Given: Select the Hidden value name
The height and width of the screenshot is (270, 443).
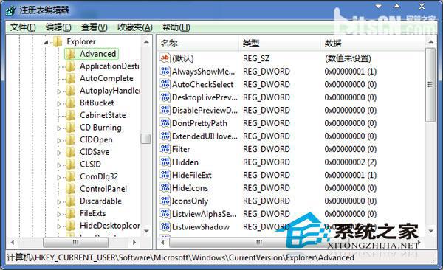Looking at the screenshot, I should pyautogui.click(x=185, y=162).
